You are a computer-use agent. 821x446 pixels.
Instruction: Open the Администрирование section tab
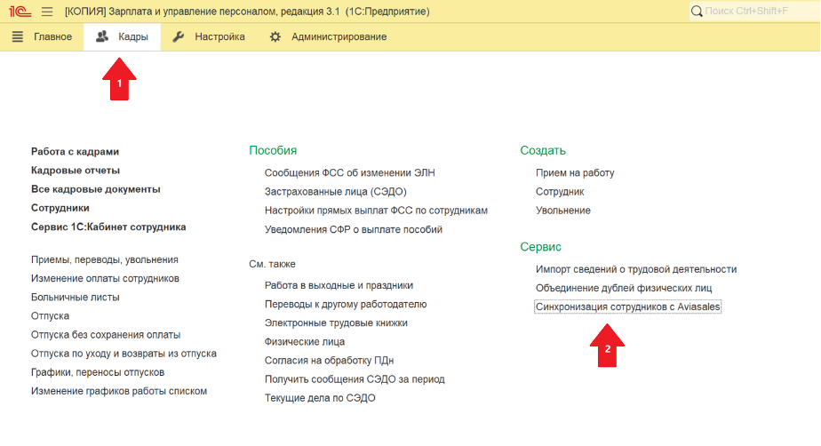coord(339,36)
